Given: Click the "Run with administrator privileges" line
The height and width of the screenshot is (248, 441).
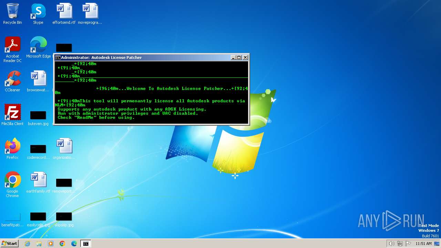Looking at the screenshot, I should [x=128, y=113].
